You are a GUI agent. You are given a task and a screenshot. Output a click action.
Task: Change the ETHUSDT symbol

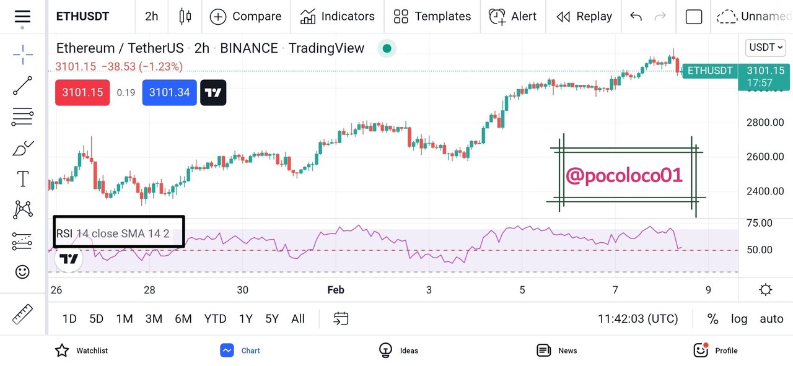point(84,17)
